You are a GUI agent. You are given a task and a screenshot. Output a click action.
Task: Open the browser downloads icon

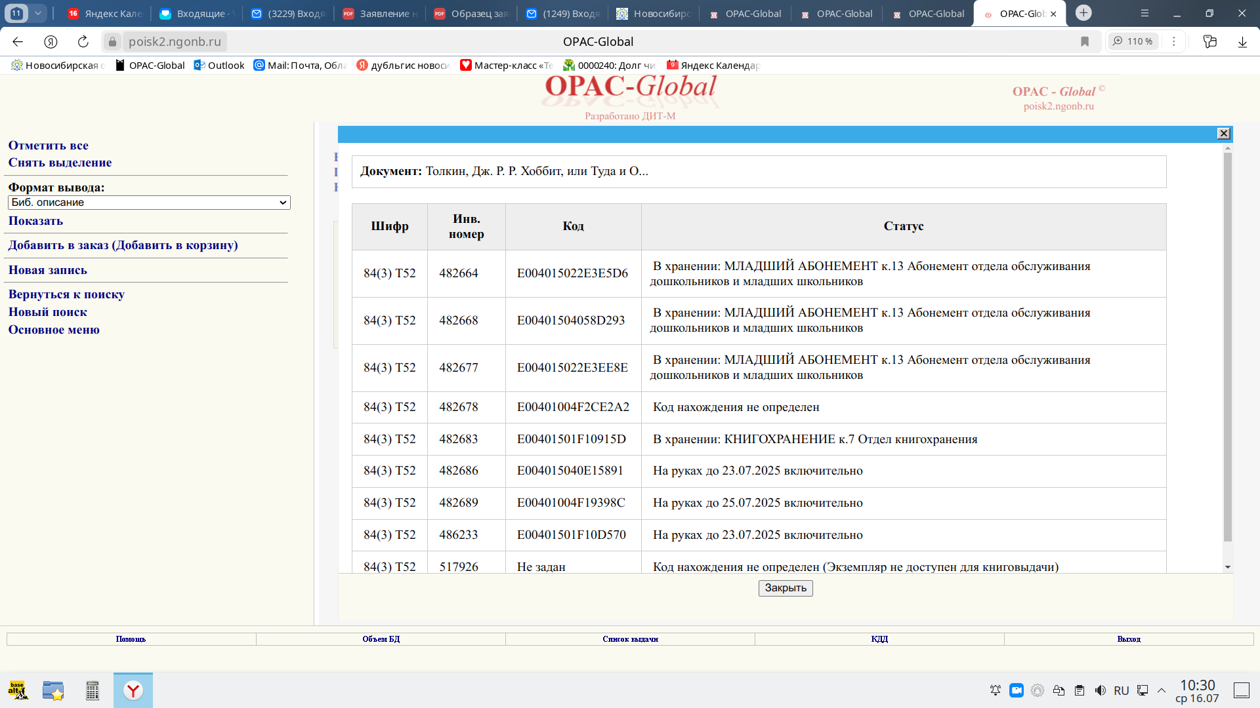(1242, 42)
